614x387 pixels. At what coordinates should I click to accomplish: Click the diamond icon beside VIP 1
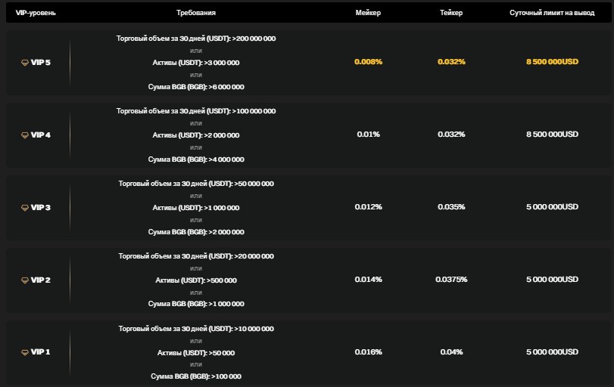point(24,352)
